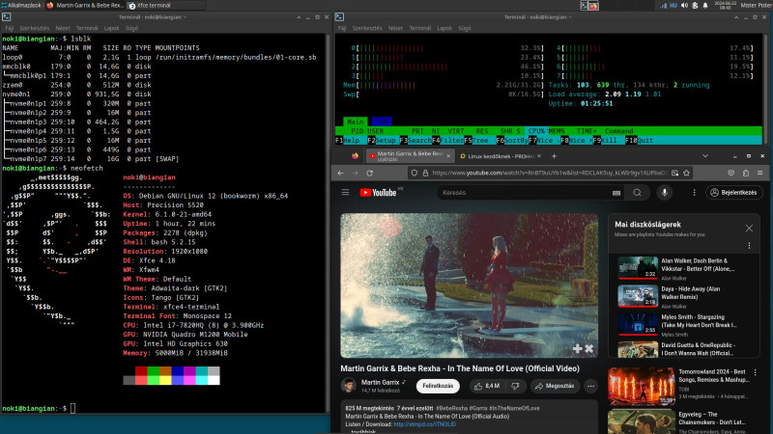This screenshot has height=434, width=773.
Task: Open the Alkalmazások applications menu
Action: click(20, 6)
